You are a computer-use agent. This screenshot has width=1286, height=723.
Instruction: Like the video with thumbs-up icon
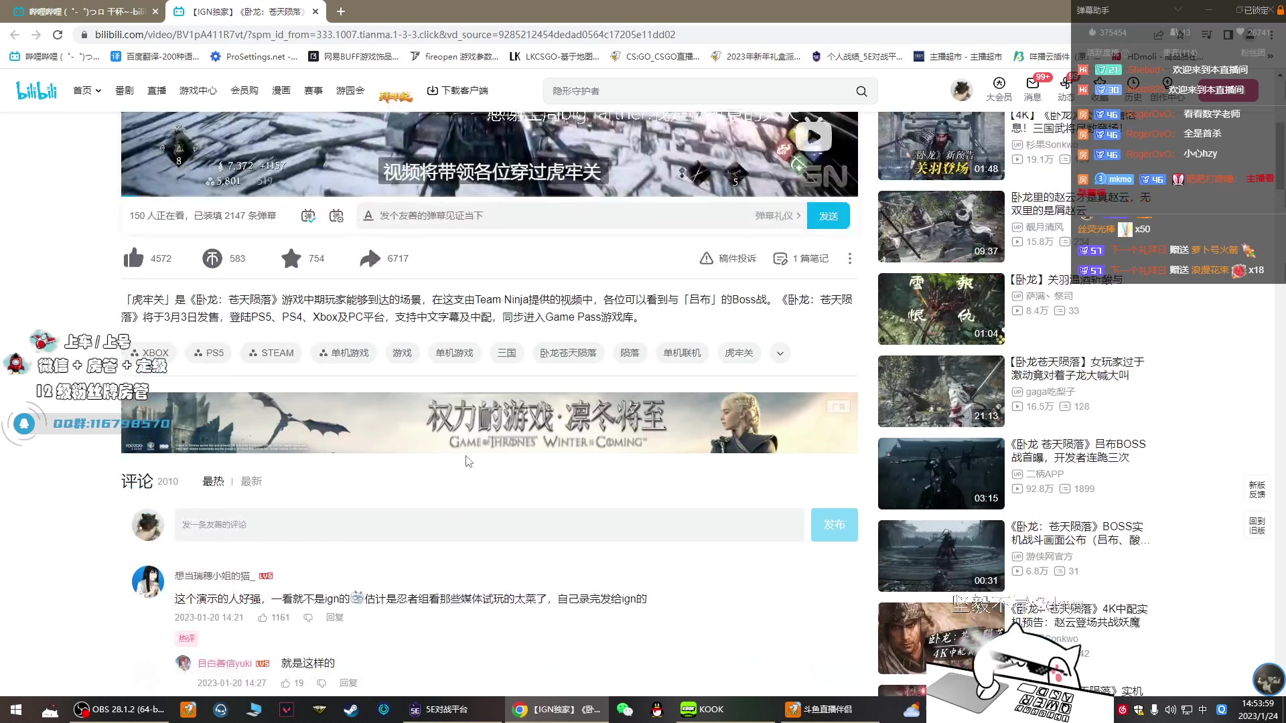coord(134,258)
